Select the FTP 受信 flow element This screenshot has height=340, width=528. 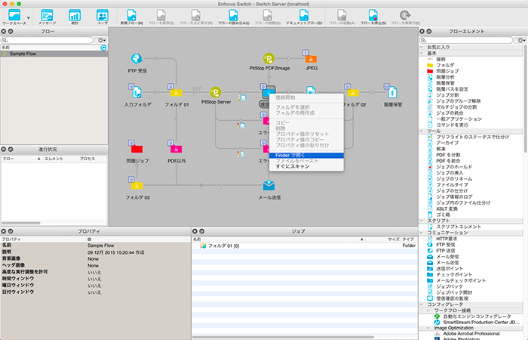click(137, 58)
